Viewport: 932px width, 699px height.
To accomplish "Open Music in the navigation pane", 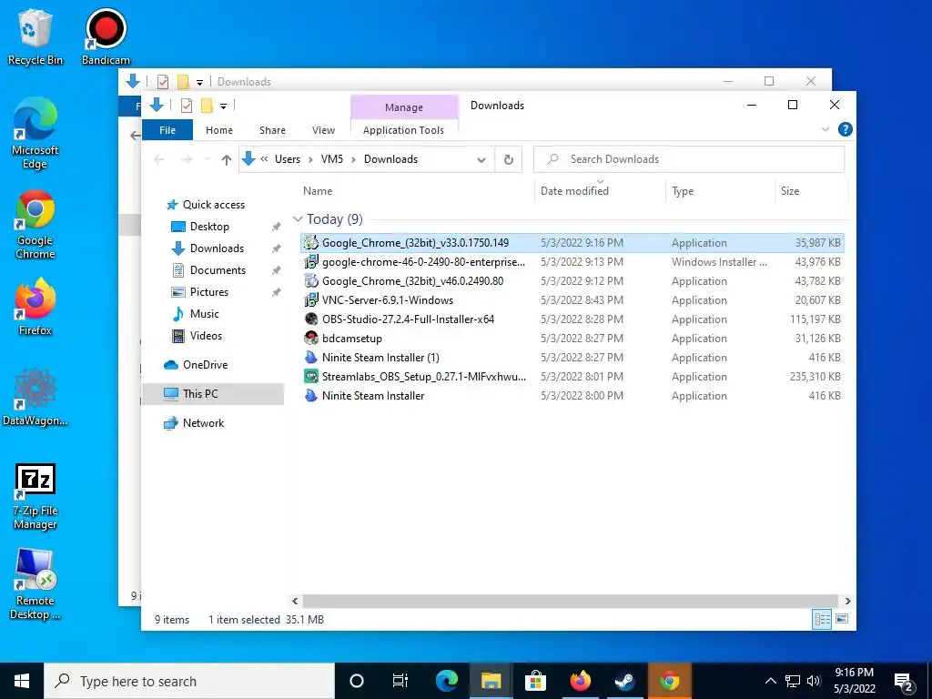I will (x=196, y=314).
